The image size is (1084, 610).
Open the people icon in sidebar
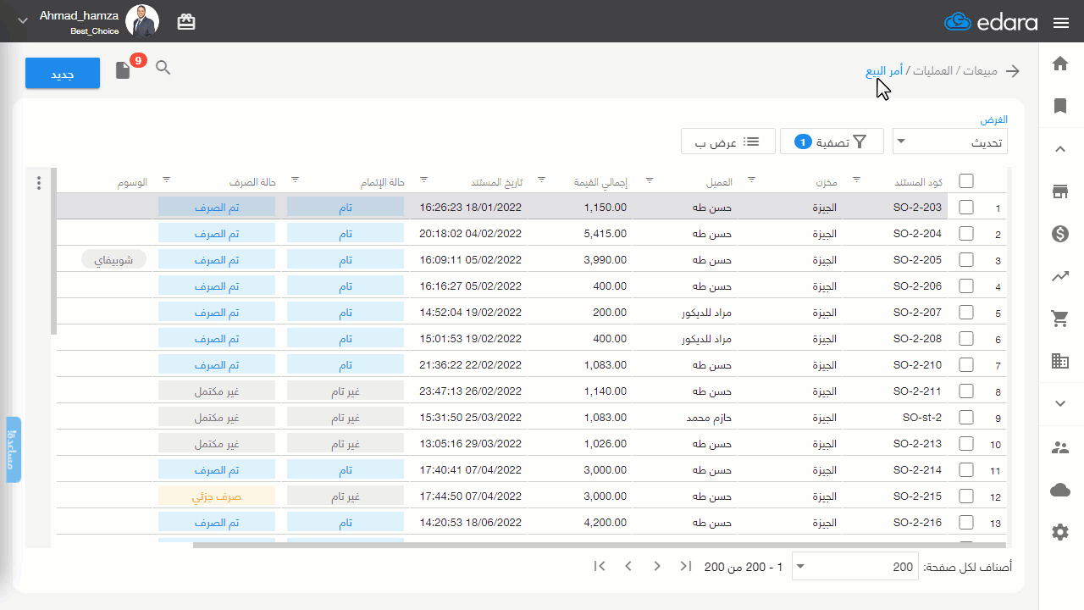coord(1060,447)
